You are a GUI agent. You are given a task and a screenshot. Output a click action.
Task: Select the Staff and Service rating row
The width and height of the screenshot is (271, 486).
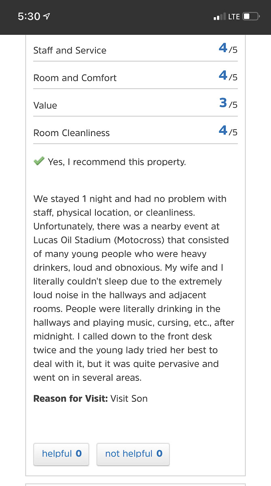tap(135, 49)
